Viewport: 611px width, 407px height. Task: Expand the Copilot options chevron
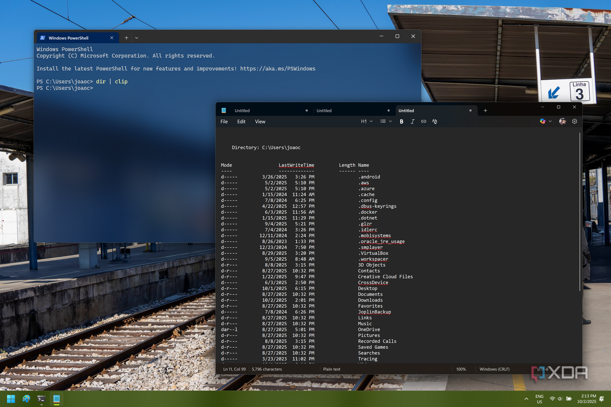550,121
